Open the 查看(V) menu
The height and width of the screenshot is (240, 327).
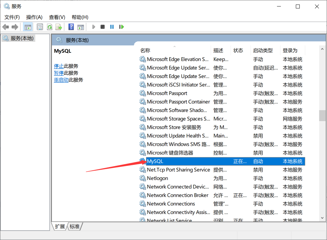57,17
